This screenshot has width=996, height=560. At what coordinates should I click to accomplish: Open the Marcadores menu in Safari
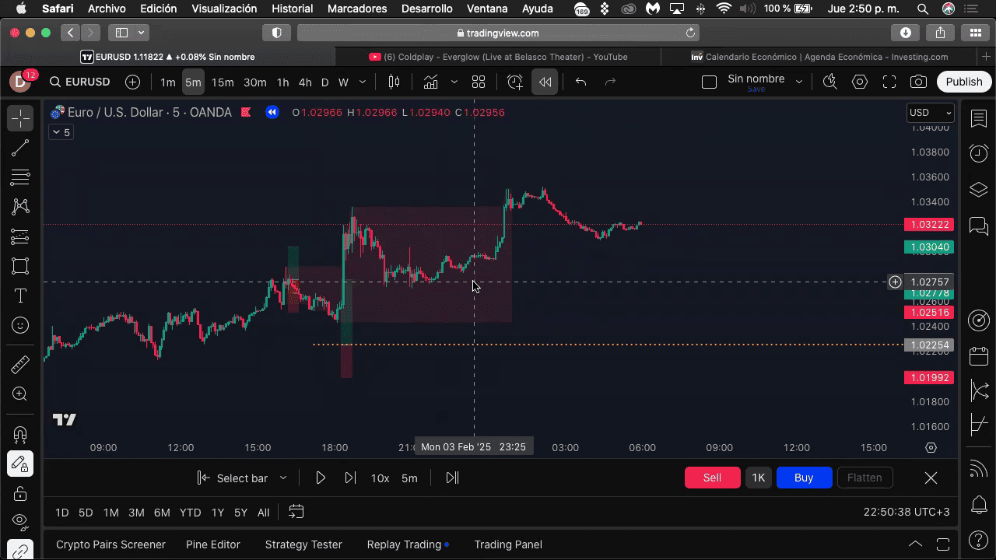coord(357,9)
